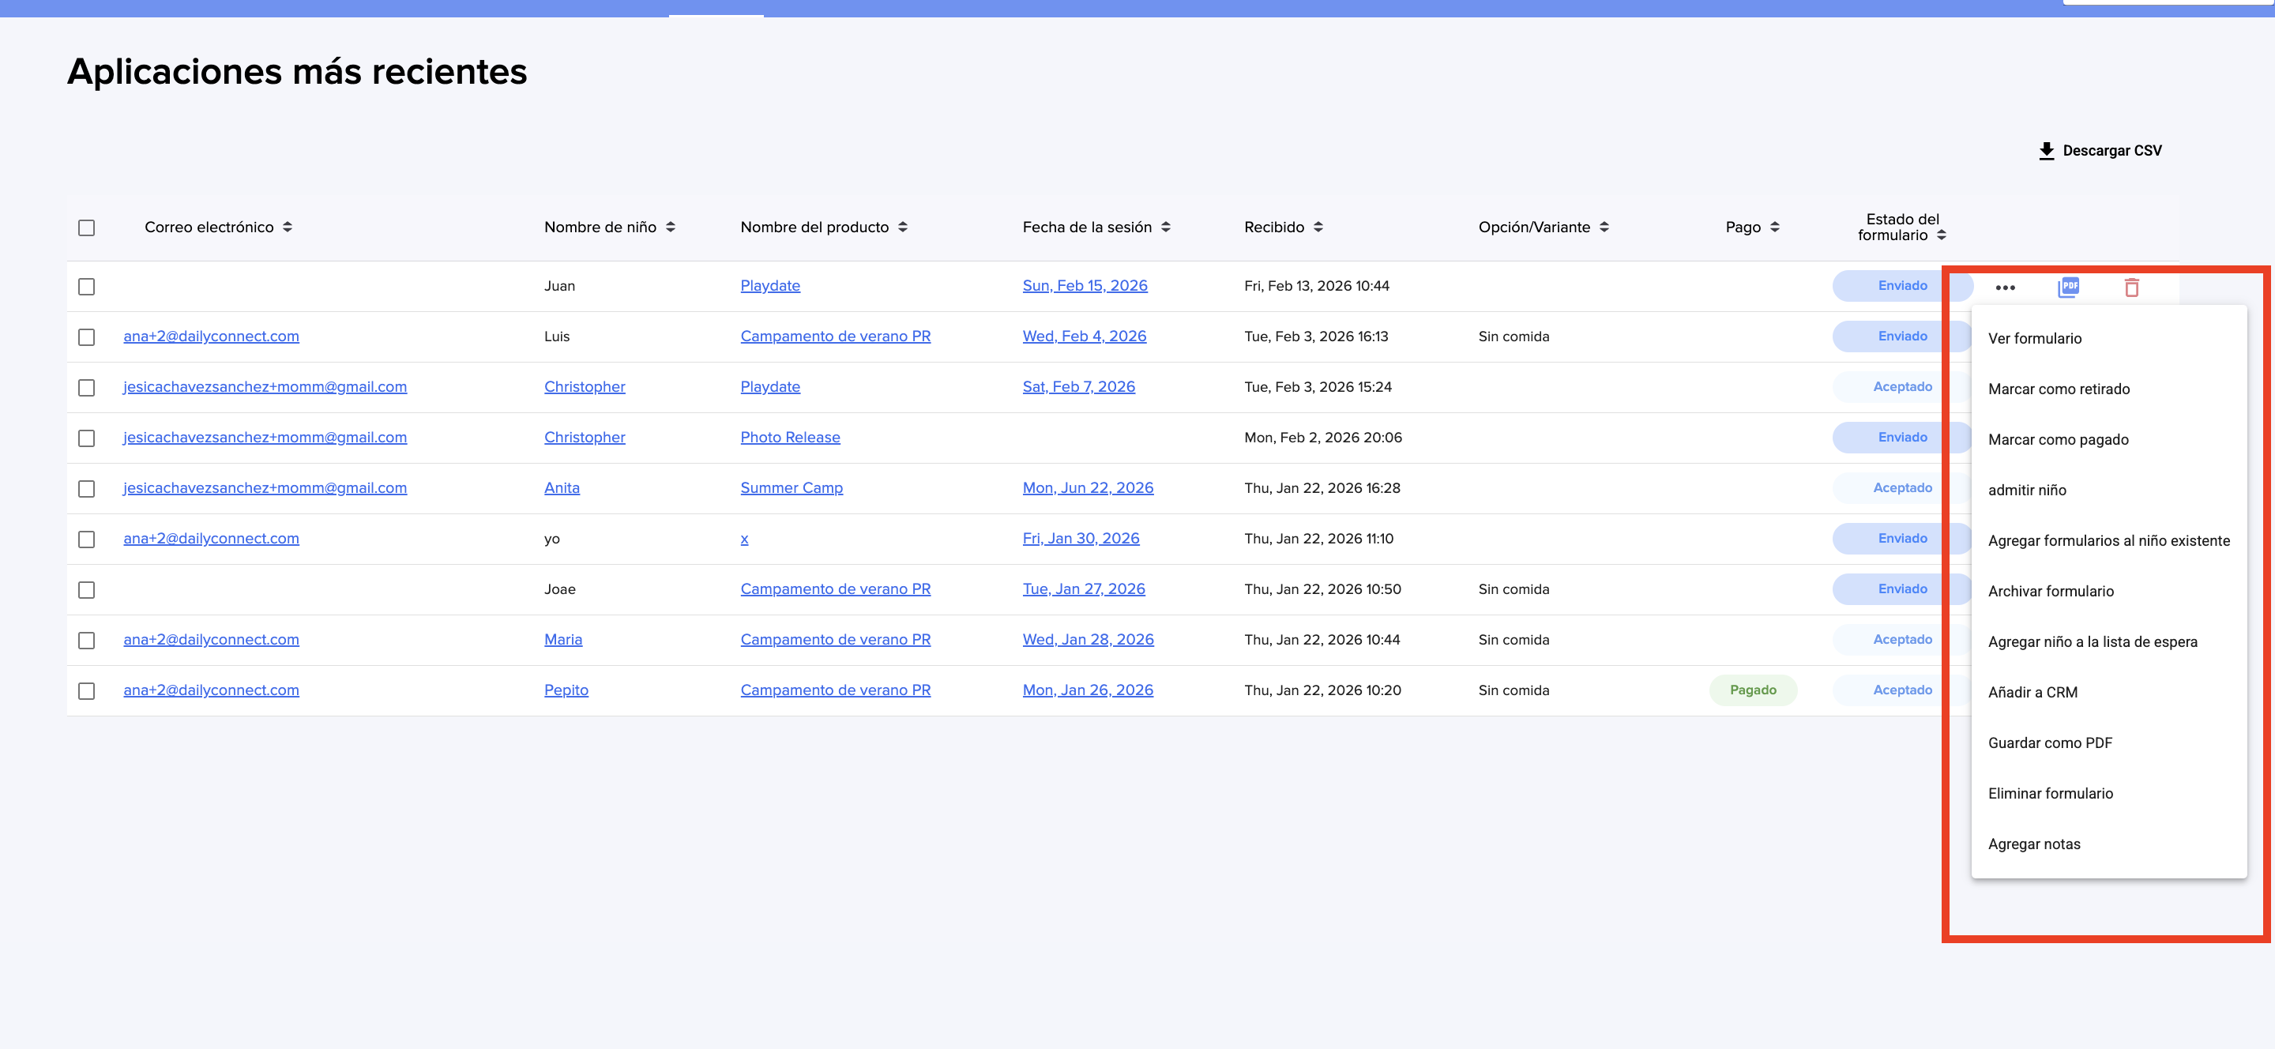Choose Archivar formulario menu option

(x=2050, y=591)
